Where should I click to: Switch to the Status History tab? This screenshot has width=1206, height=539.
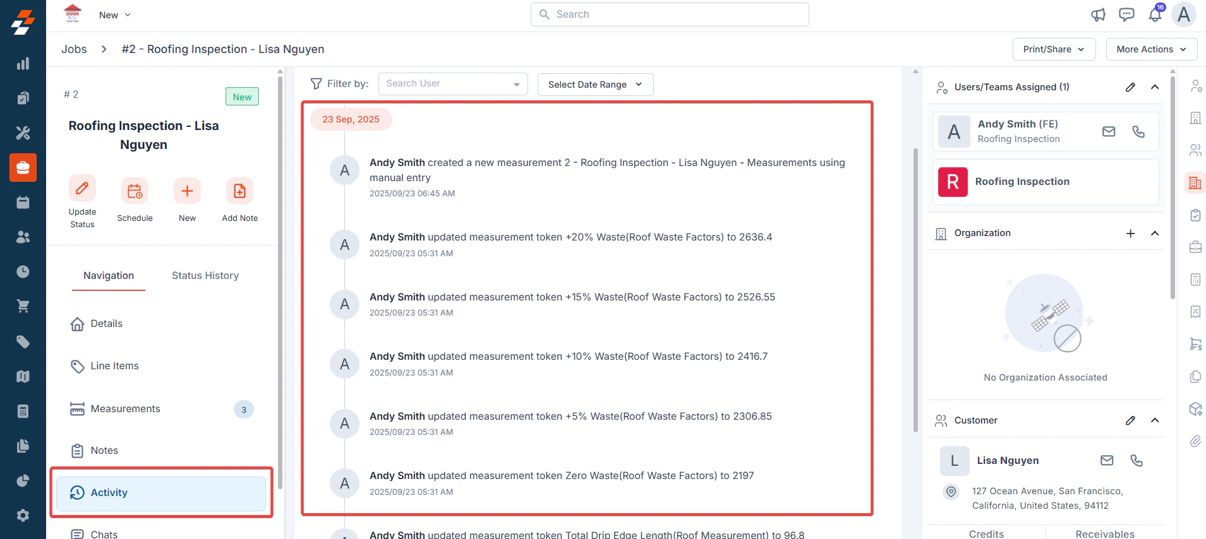(x=205, y=276)
